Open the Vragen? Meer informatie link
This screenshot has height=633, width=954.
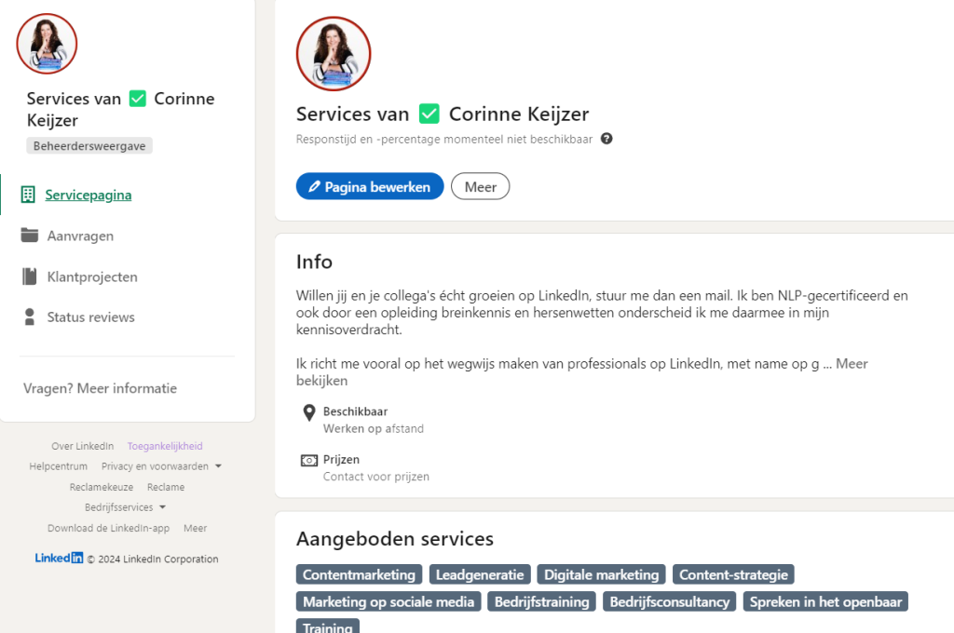click(x=101, y=388)
